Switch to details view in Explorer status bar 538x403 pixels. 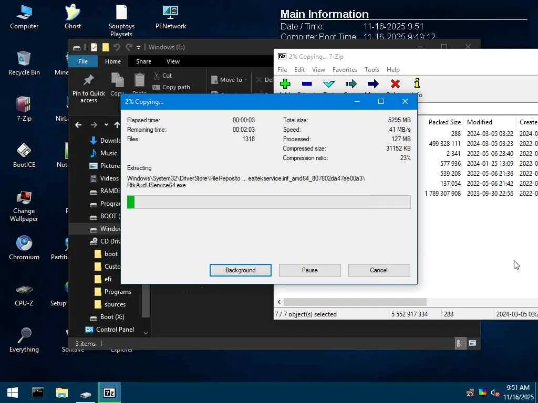point(459,343)
